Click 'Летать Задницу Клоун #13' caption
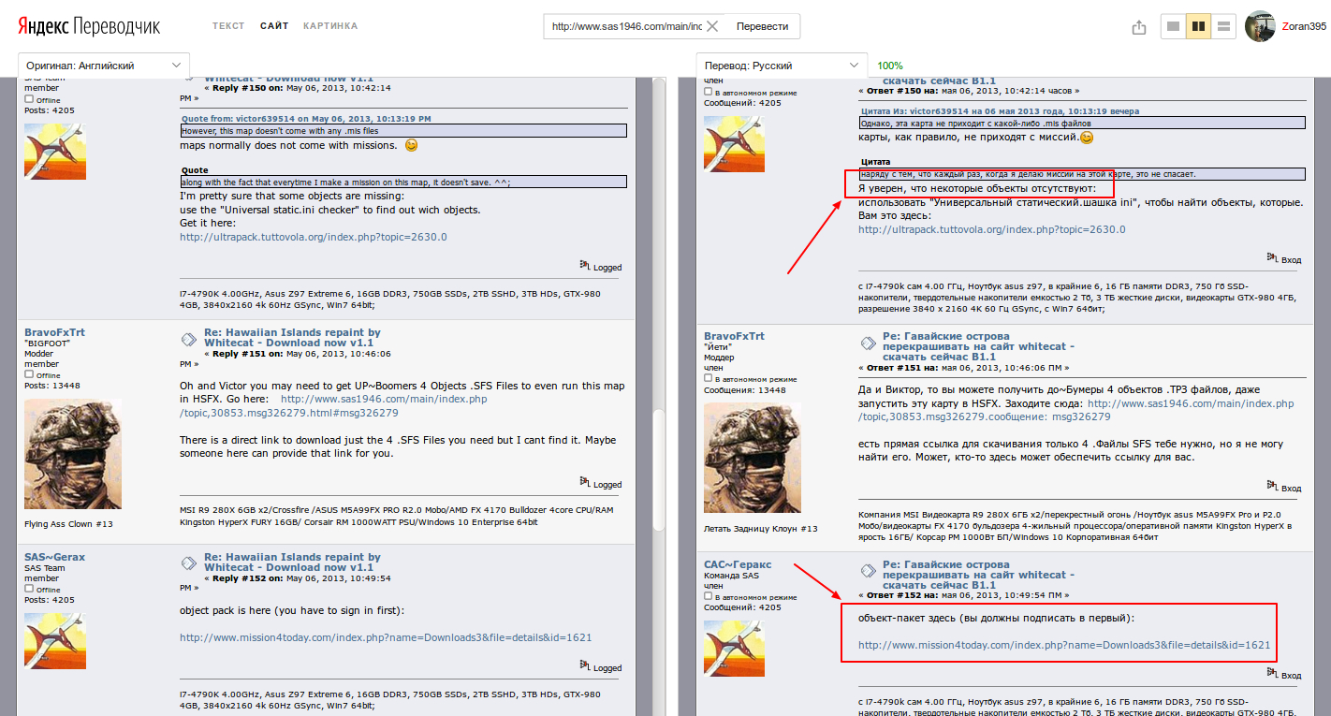Screen dimensions: 1331x716 [x=760, y=529]
